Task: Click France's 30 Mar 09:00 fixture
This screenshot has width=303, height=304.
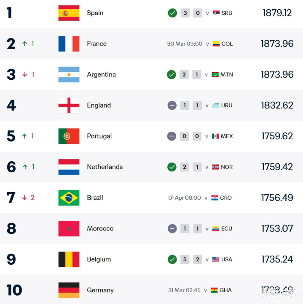Action: click(x=185, y=44)
